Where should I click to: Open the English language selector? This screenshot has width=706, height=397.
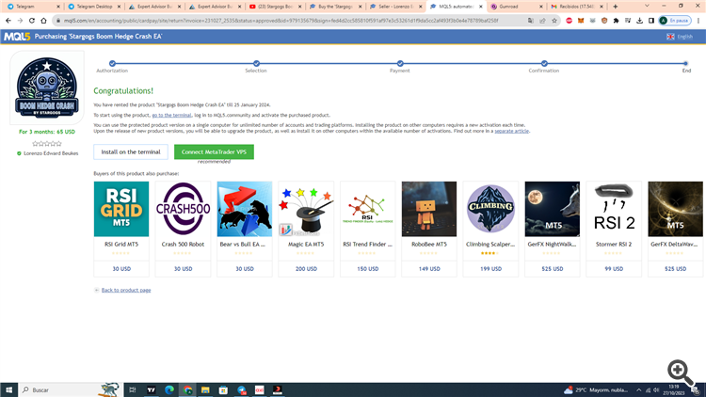(x=680, y=37)
